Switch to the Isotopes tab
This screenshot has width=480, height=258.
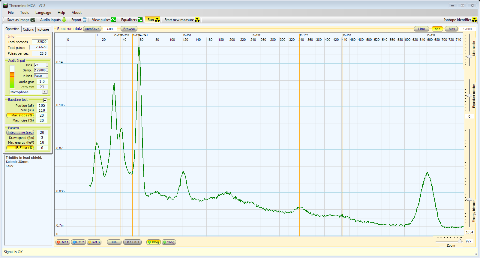pos(43,29)
